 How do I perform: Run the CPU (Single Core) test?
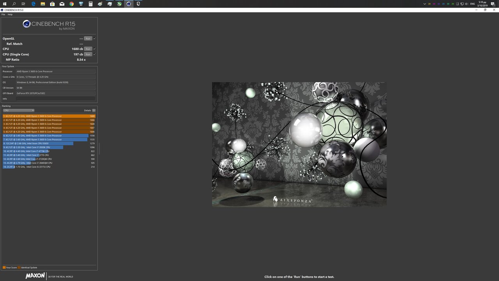tap(88, 54)
